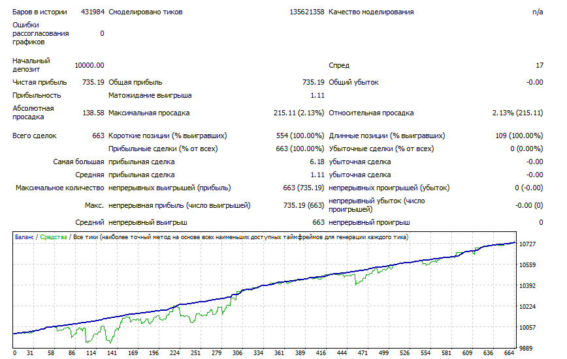Click the 'Ошибки рассогласования графиков' label
This screenshot has width=567, height=359.
[x=40, y=34]
